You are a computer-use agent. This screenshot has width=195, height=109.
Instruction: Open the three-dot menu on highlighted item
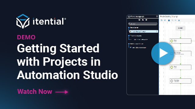coord(156,31)
